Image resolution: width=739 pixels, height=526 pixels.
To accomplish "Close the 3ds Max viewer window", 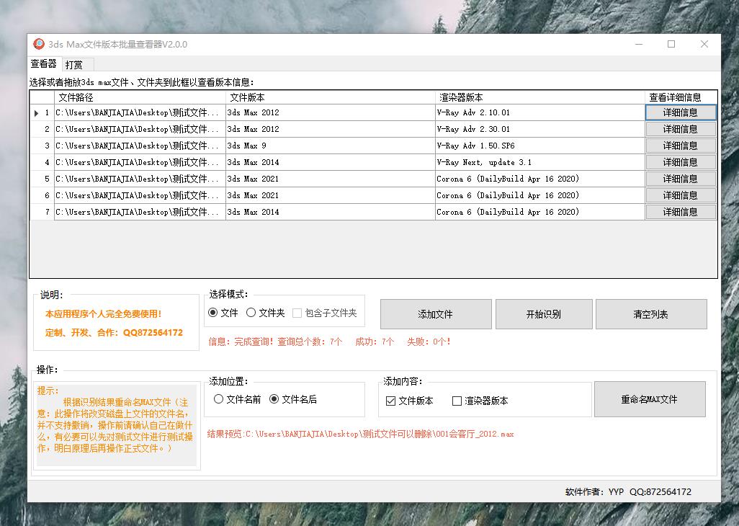I will click(704, 44).
